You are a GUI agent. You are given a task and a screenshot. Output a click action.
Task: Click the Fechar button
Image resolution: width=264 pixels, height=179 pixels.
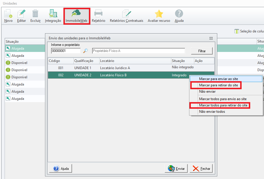[201, 168]
